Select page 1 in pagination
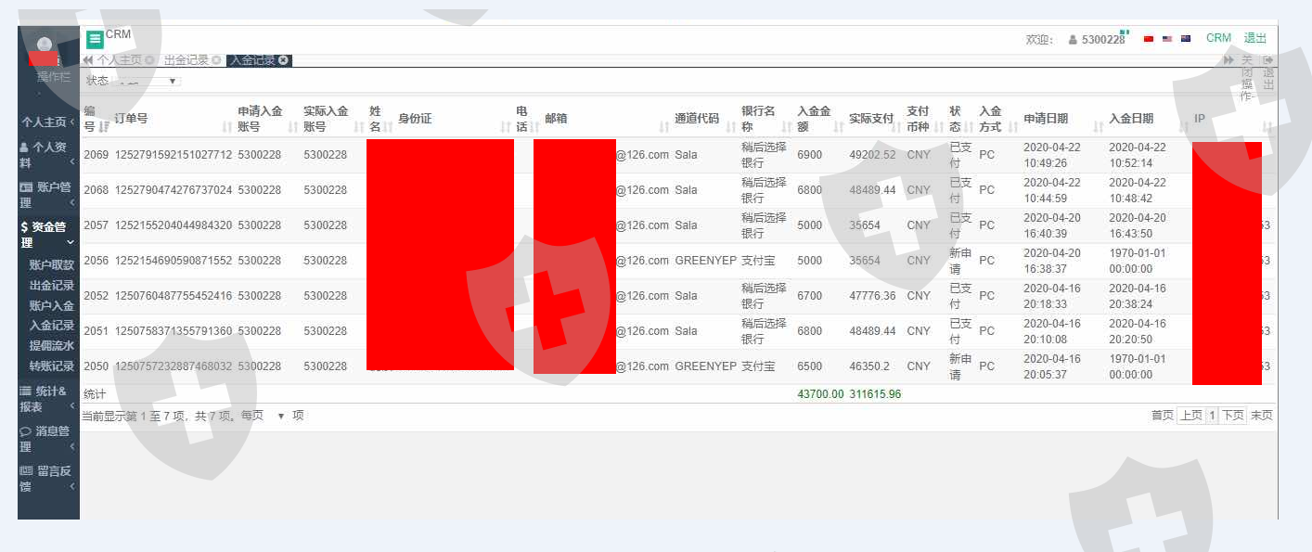This screenshot has width=1312, height=552. [x=1212, y=416]
